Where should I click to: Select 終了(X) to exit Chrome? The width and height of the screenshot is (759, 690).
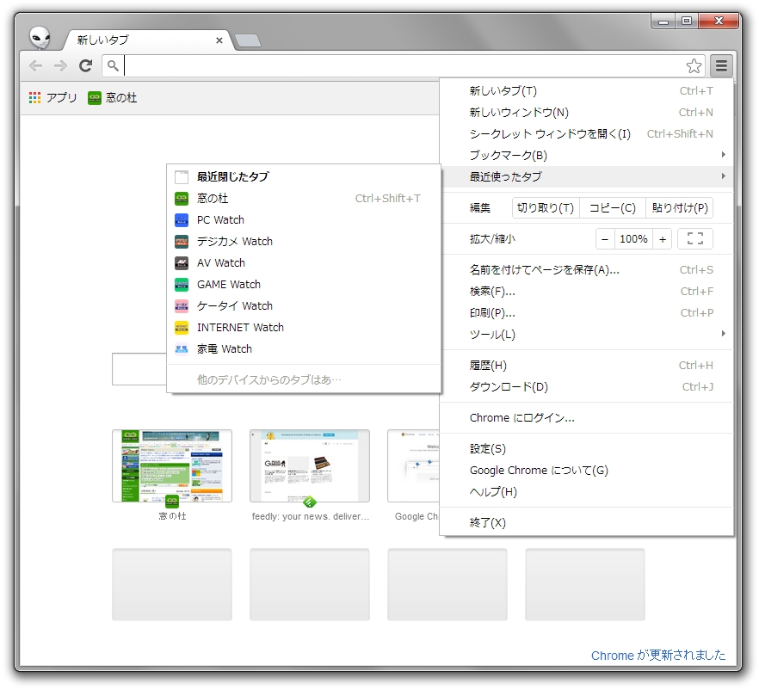[587, 523]
